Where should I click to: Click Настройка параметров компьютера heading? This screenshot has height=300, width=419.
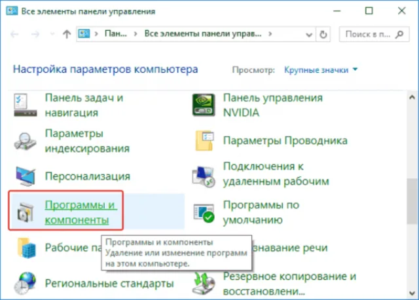coord(105,69)
